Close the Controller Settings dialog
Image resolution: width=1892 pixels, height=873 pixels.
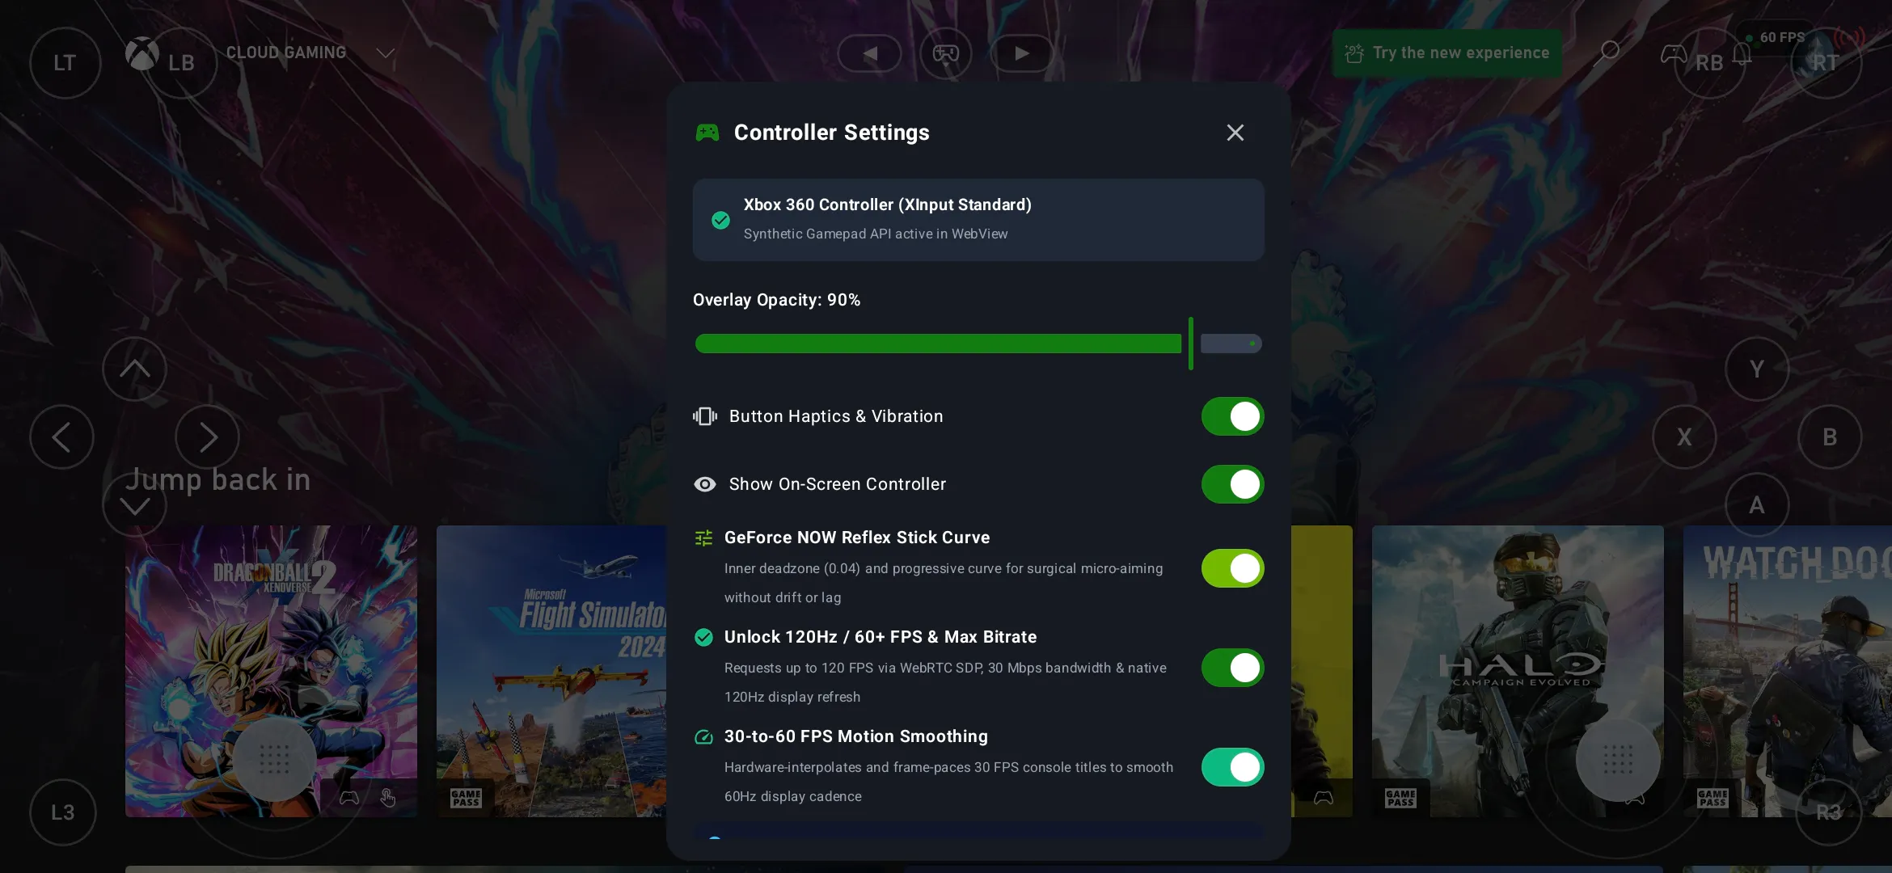click(1235, 133)
